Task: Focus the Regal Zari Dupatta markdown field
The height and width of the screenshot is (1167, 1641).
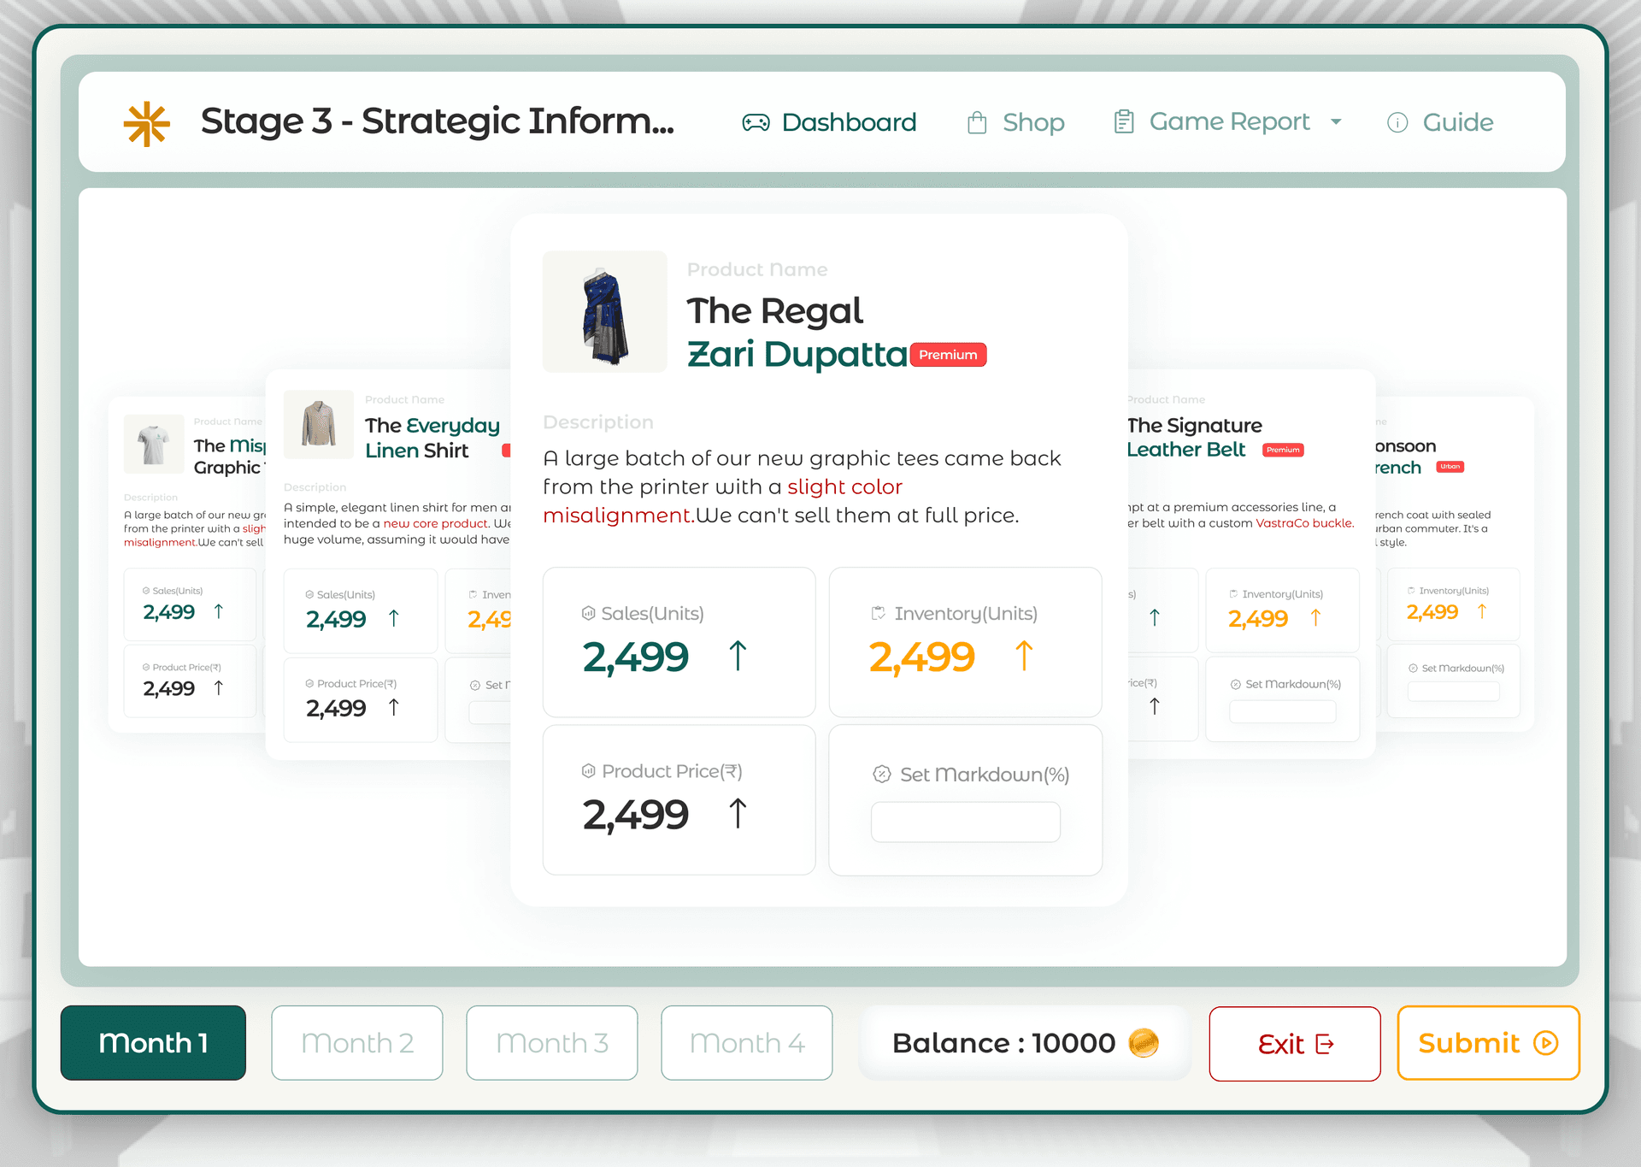Action: 966,822
